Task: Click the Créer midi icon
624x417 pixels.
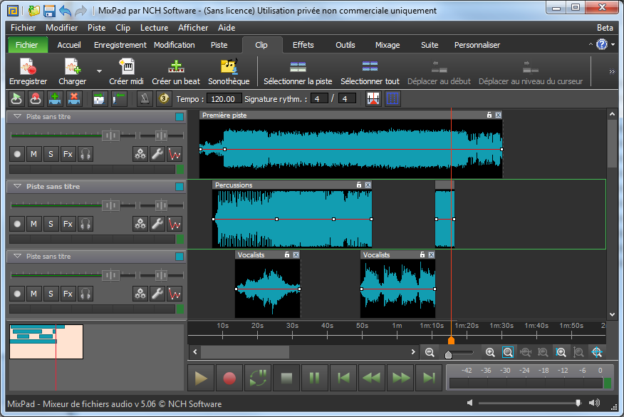Action: [x=127, y=72]
